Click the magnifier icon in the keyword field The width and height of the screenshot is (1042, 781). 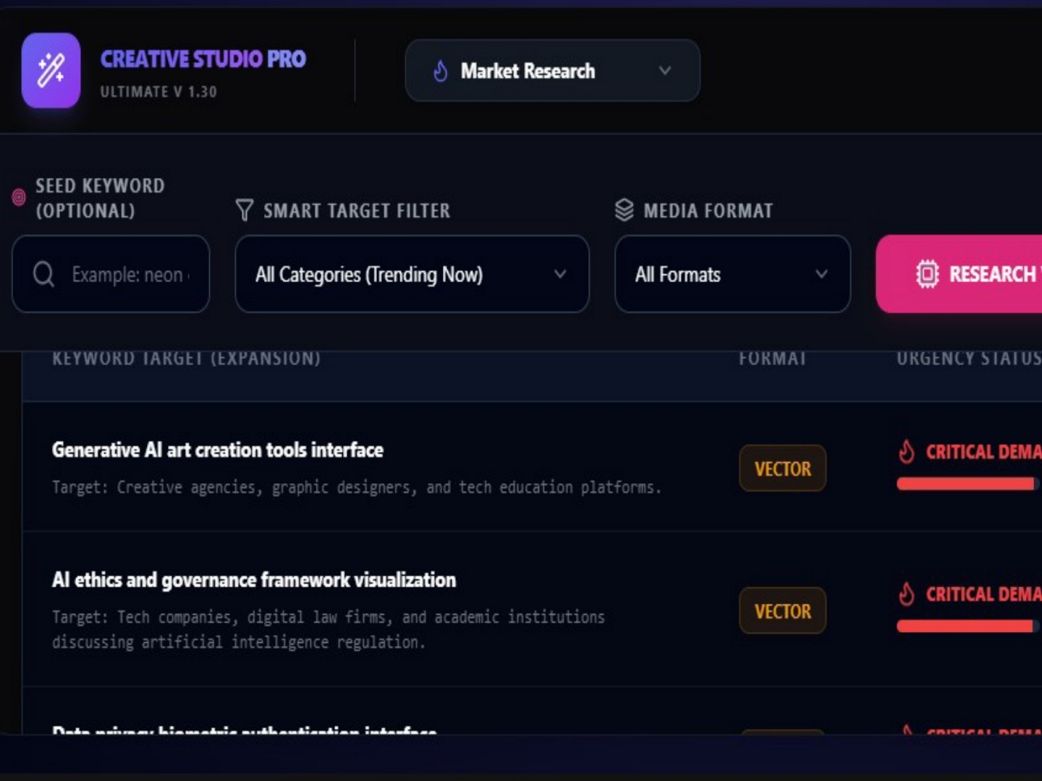43,274
